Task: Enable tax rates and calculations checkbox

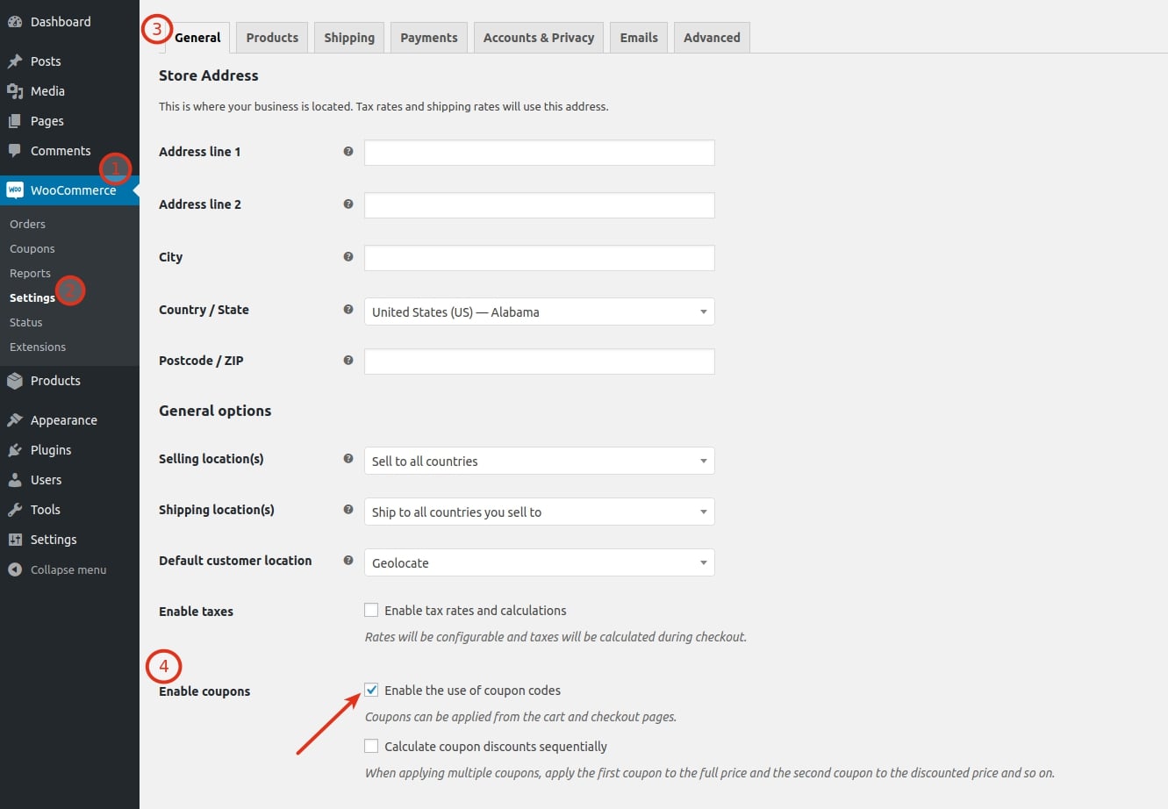Action: click(371, 611)
